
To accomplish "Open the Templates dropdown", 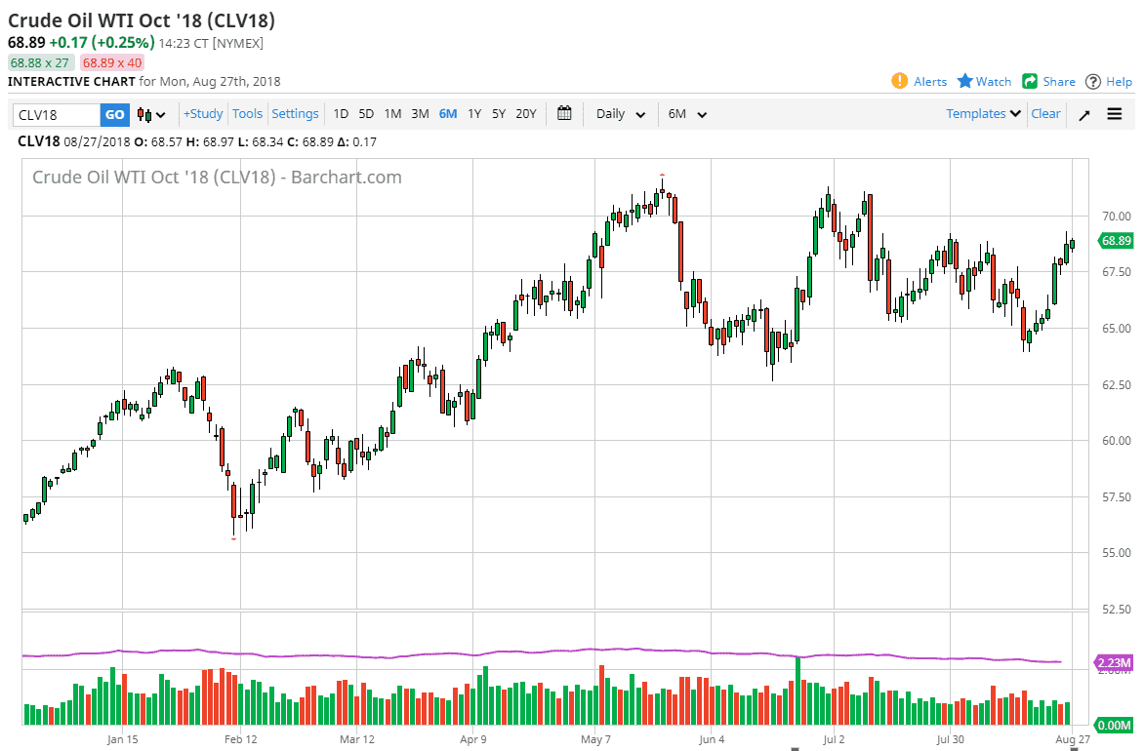I will click(981, 113).
